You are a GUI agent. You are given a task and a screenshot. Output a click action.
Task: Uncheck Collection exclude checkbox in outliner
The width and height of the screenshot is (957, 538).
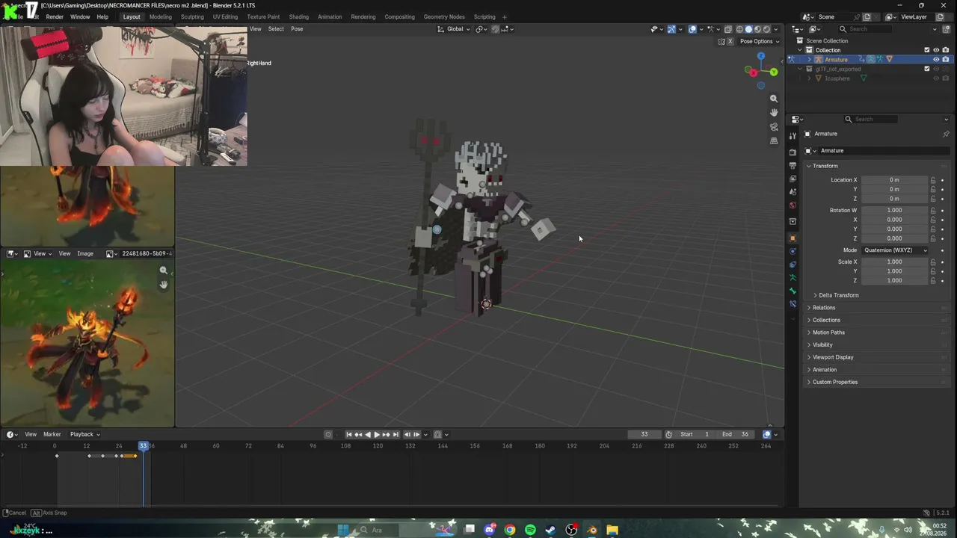tap(927, 50)
